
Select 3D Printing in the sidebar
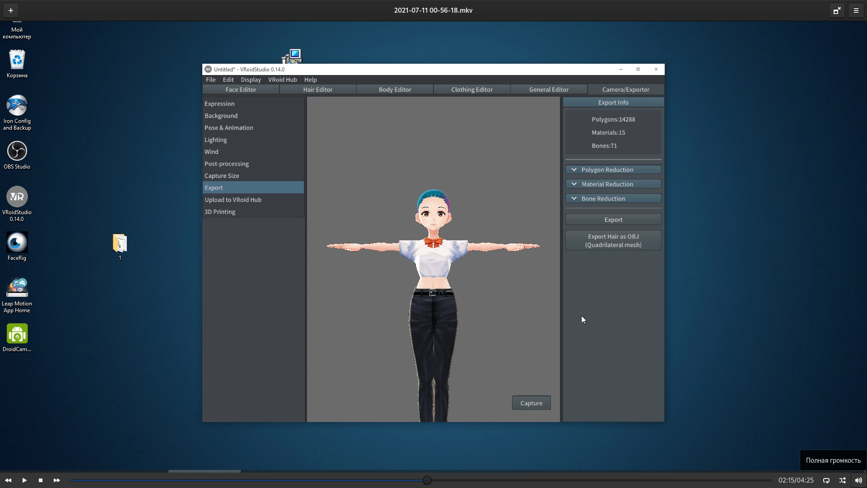pos(253,211)
